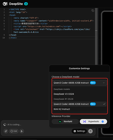The width and height of the screenshot is (113, 140).
Task: Click the DeepSite title text
Action: point(16,4)
